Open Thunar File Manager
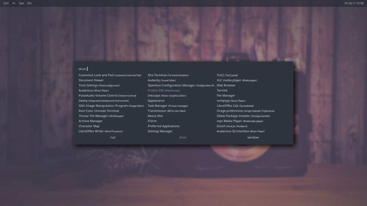Screen dimensions: 367x206 [x=93, y=116]
